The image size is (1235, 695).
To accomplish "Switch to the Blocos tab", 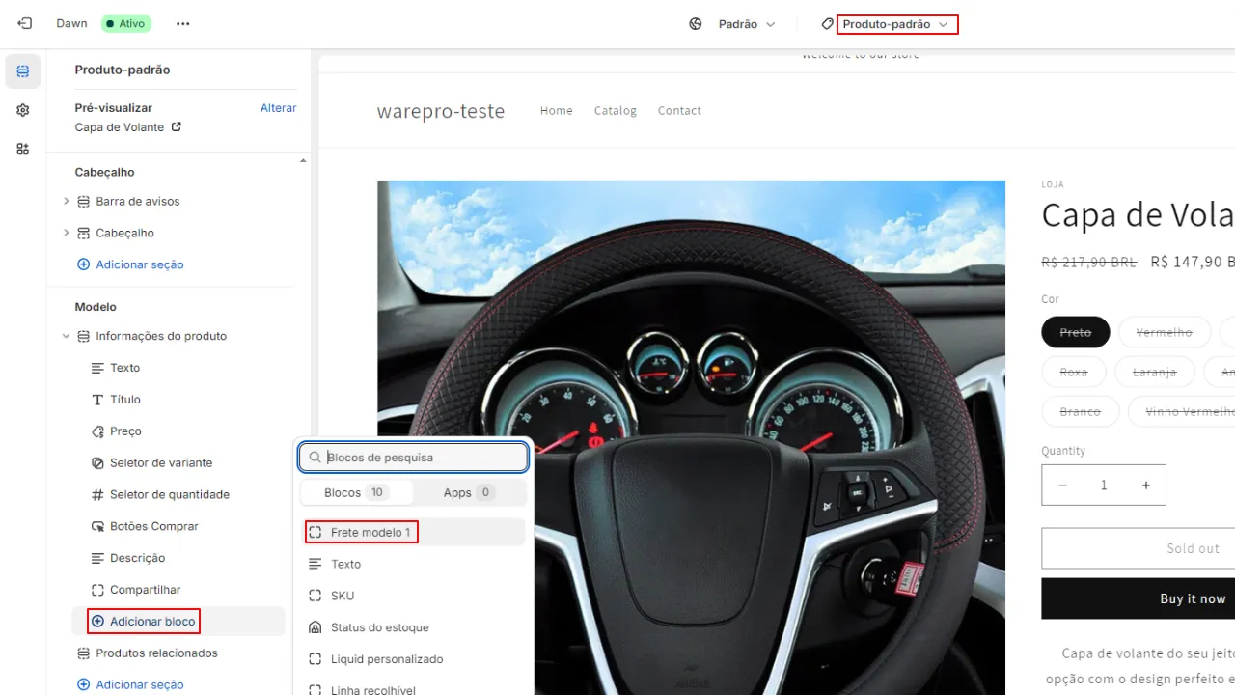I will pyautogui.click(x=356, y=492).
